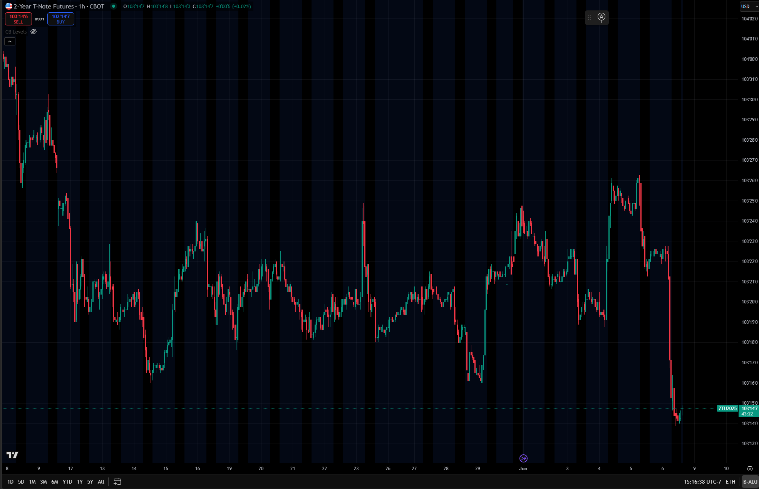The width and height of the screenshot is (759, 489).
Task: Click the TradingView logo watermark
Action: (12, 455)
